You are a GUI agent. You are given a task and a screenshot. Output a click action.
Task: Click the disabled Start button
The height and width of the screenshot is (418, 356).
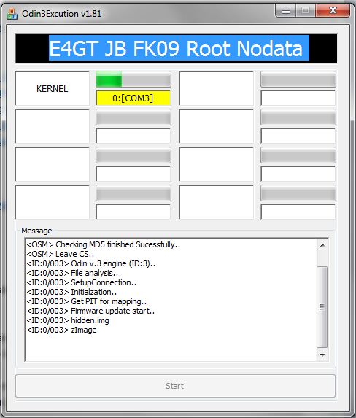(175, 386)
